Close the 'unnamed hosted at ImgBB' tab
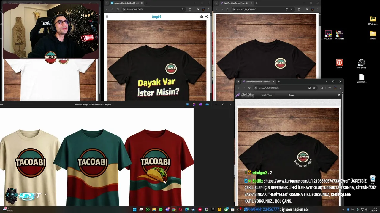Screen dimensions: 380x213 (142, 3)
